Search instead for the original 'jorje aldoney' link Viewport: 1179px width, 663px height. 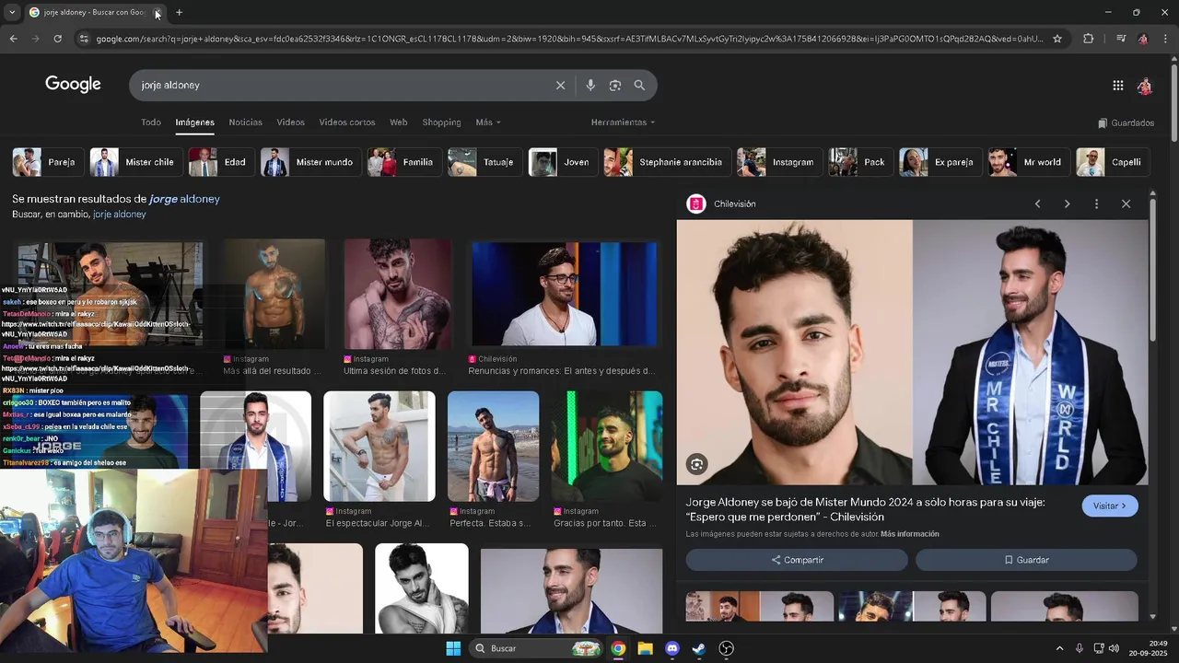[x=120, y=215]
